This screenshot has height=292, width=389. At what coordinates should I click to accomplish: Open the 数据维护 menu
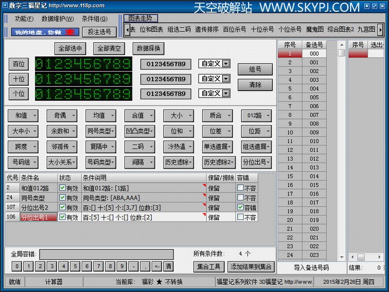pos(58,19)
